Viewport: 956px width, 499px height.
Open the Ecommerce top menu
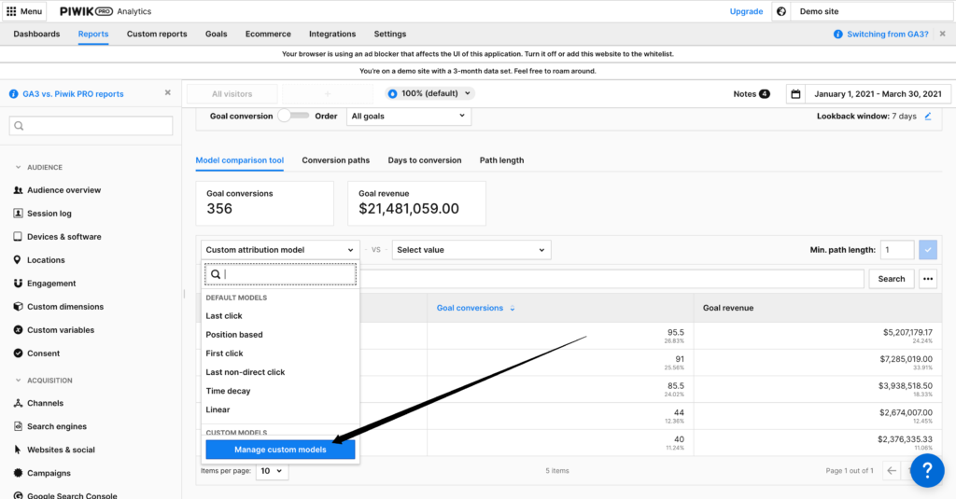click(268, 35)
